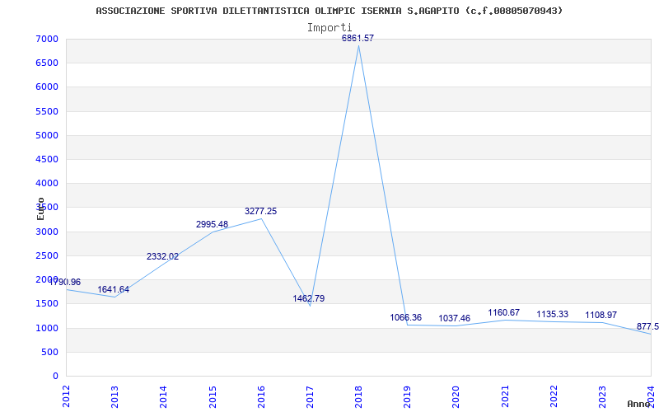The image size is (659, 412).
Task: Select the 0 y-axis tick label
Action: [56, 376]
